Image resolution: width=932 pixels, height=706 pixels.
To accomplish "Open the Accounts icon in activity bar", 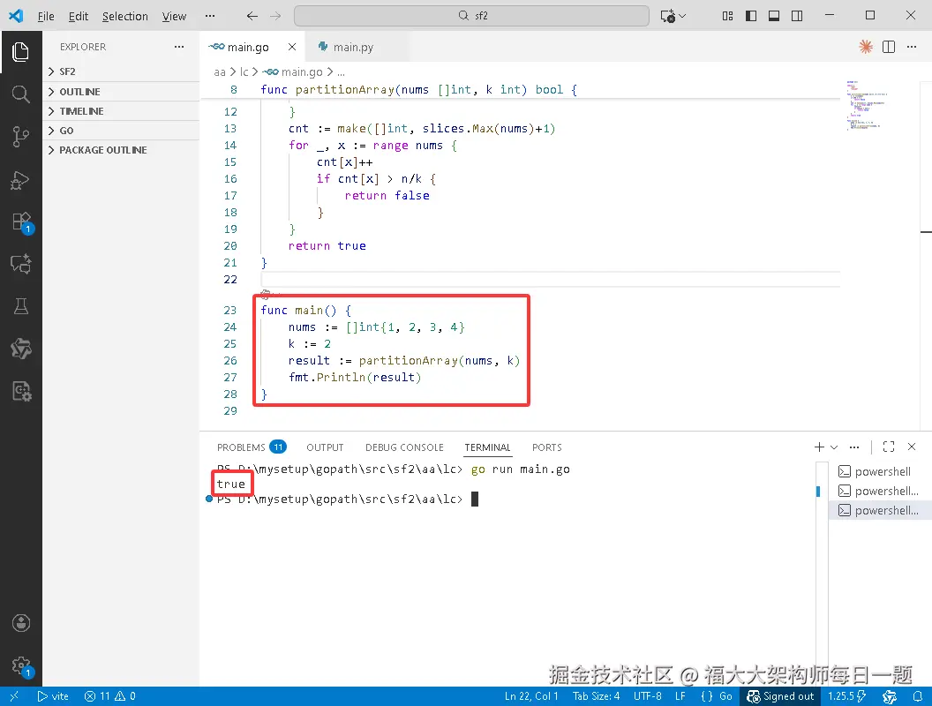I will pyautogui.click(x=21, y=623).
